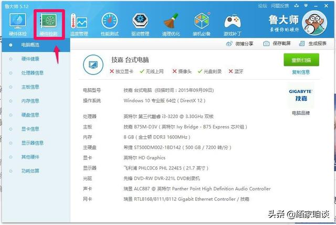Click the ST500DM002-1BD142 hard disk value
The image size is (336, 225).
(x=177, y=147)
